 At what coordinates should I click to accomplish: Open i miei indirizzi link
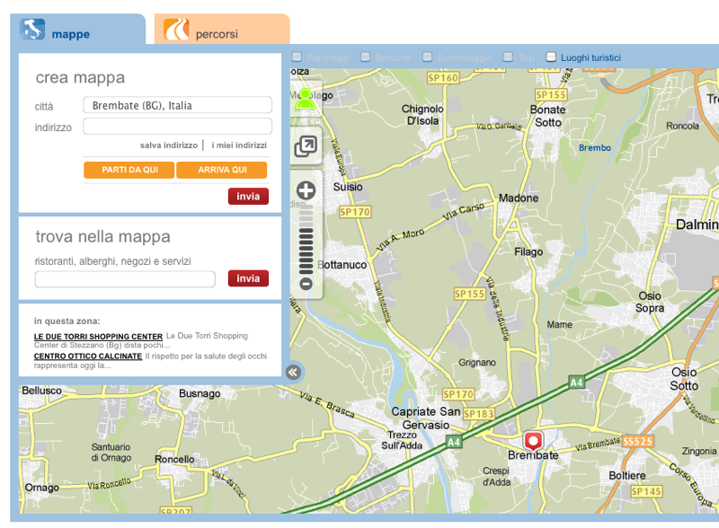(239, 145)
